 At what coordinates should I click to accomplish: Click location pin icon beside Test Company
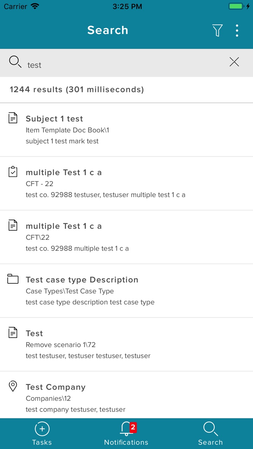click(13, 386)
